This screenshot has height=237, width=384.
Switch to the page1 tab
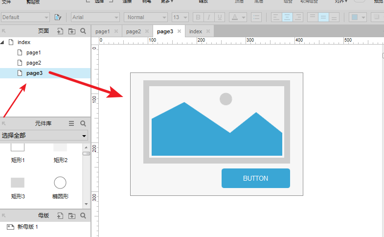pos(102,31)
